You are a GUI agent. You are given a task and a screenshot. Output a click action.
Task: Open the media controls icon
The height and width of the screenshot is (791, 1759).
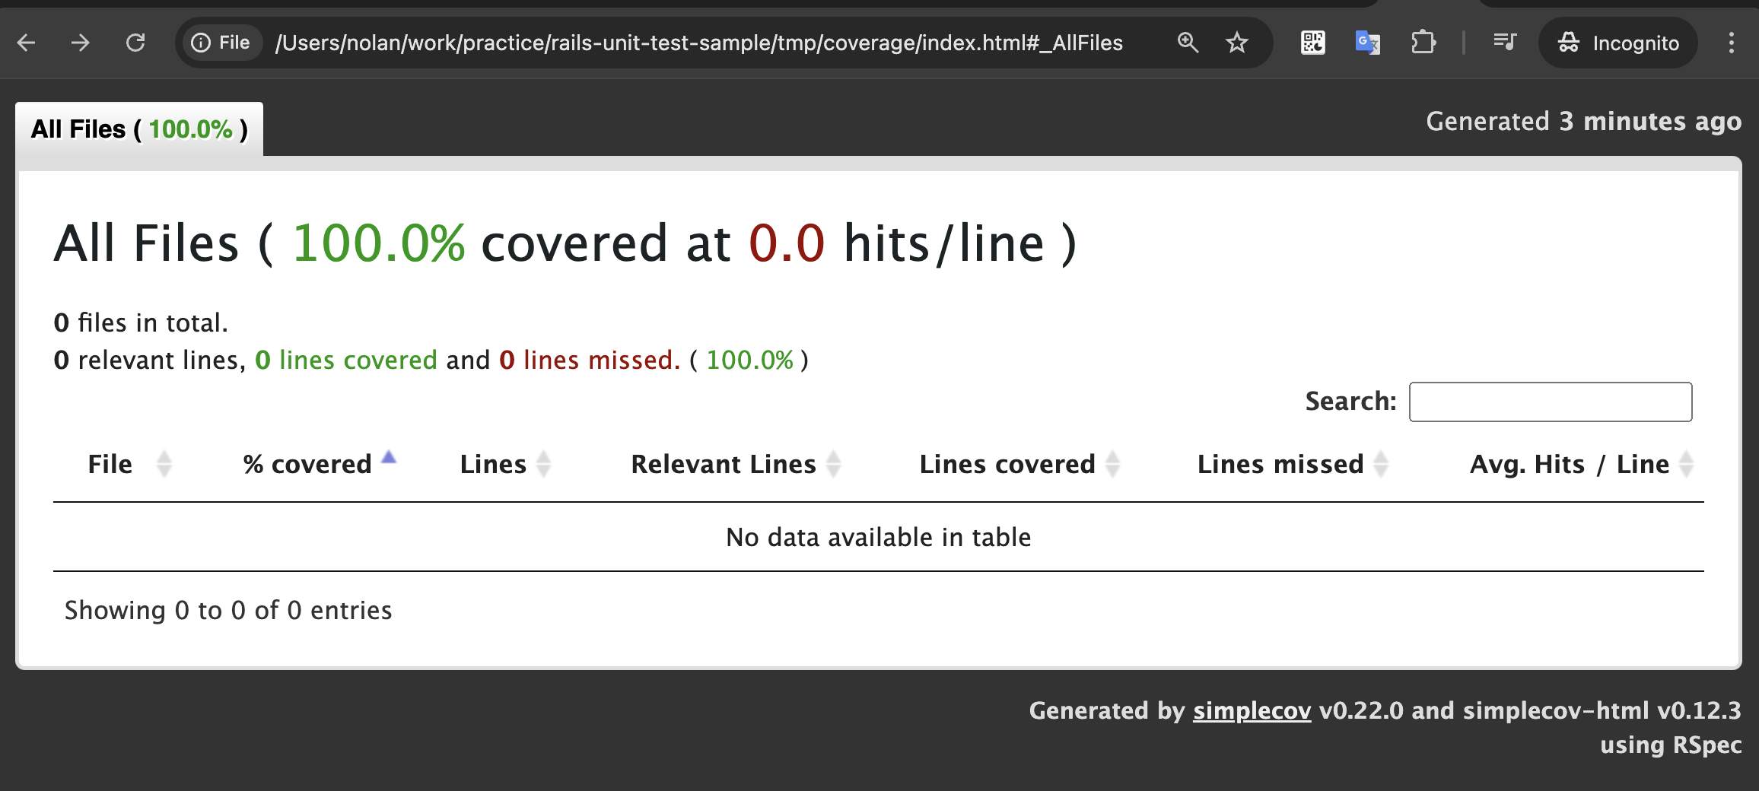(x=1504, y=43)
